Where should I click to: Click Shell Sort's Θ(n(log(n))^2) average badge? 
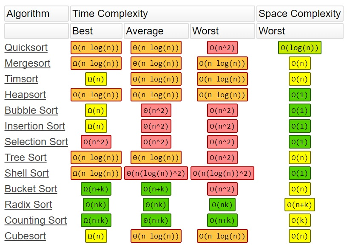[x=156, y=173]
